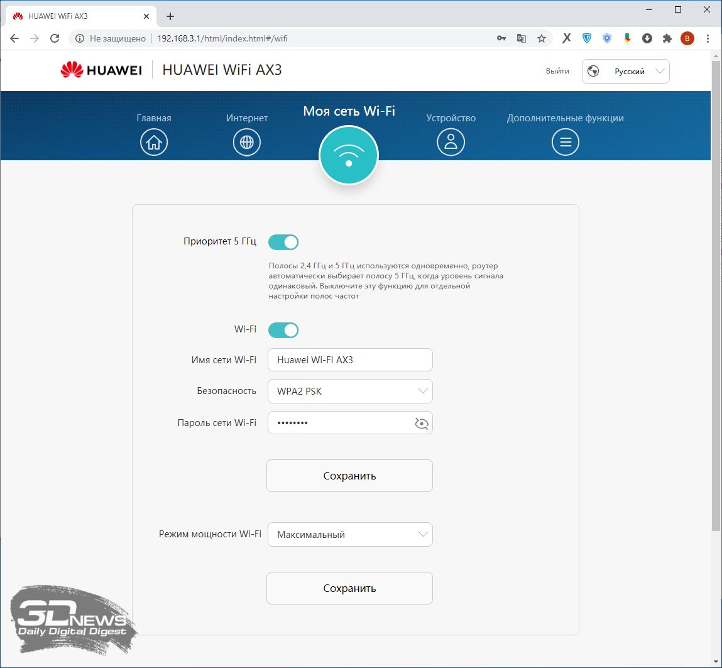Open the Интернет globe icon
The width and height of the screenshot is (722, 668).
247,142
